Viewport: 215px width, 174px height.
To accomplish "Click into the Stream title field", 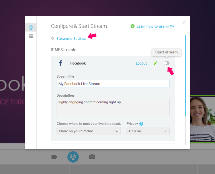I will [113, 84].
